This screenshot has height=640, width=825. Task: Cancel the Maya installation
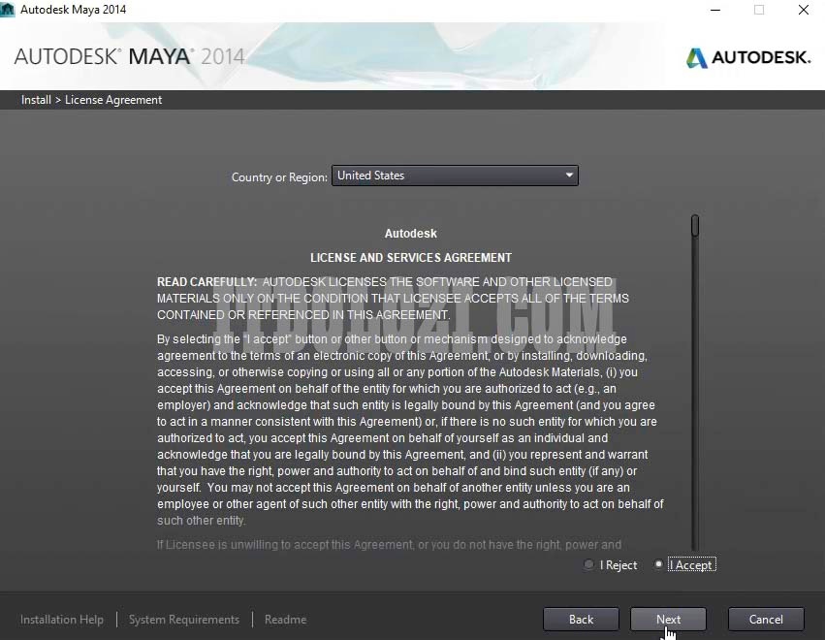(766, 620)
